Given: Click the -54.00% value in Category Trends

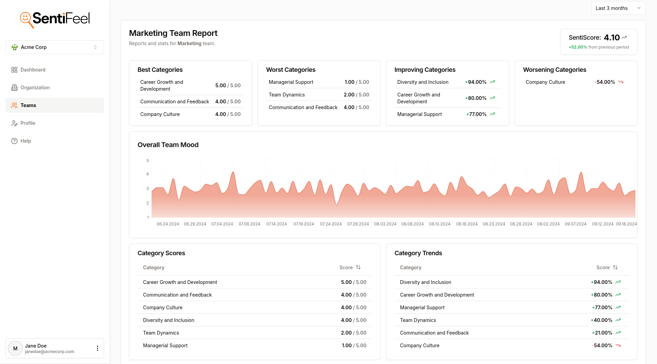Looking at the screenshot, I should 602,346.
